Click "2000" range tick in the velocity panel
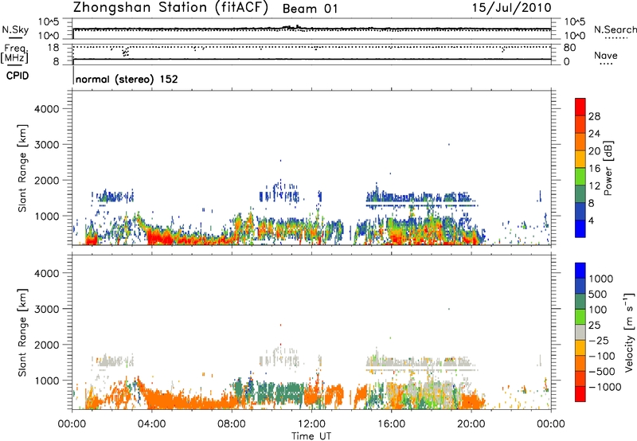 [x=47, y=345]
